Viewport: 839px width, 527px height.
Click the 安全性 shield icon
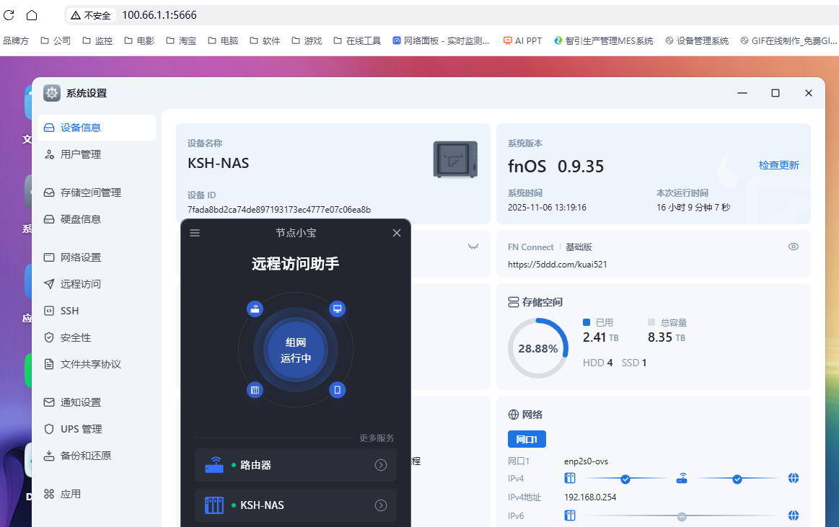[48, 337]
